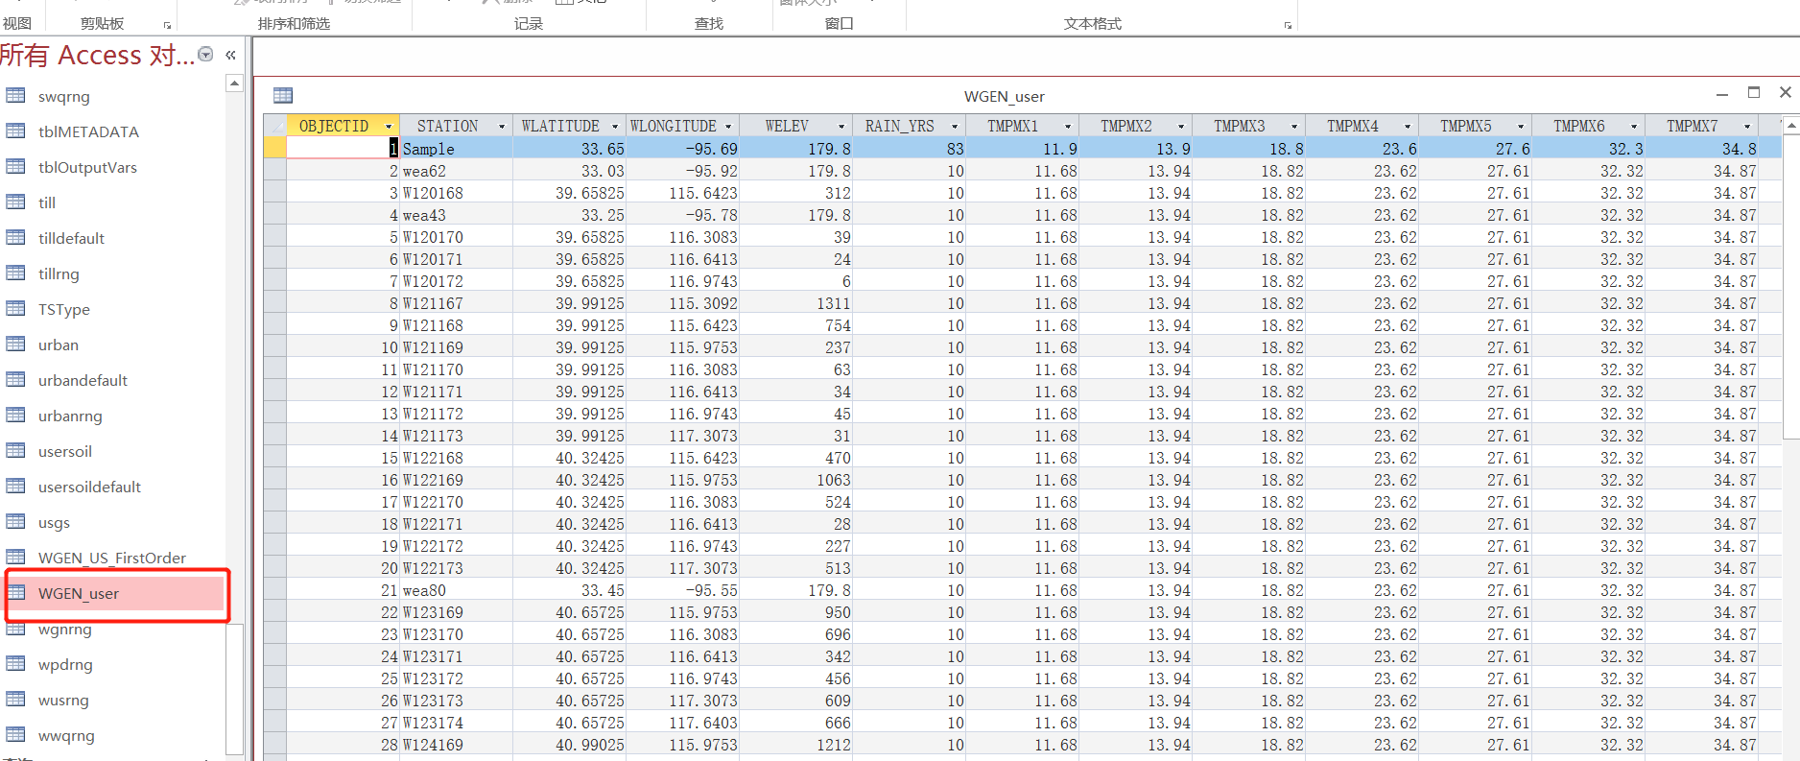Click the wpdrng table icon
The width and height of the screenshot is (1800, 761).
[15, 664]
